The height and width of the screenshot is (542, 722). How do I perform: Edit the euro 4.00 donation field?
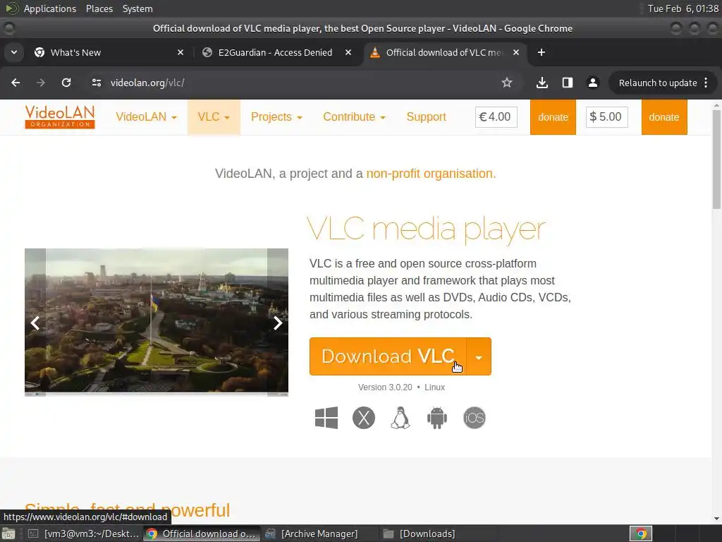[x=496, y=117]
